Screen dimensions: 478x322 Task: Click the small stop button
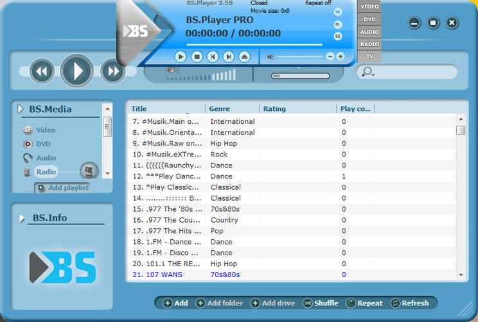(197, 56)
